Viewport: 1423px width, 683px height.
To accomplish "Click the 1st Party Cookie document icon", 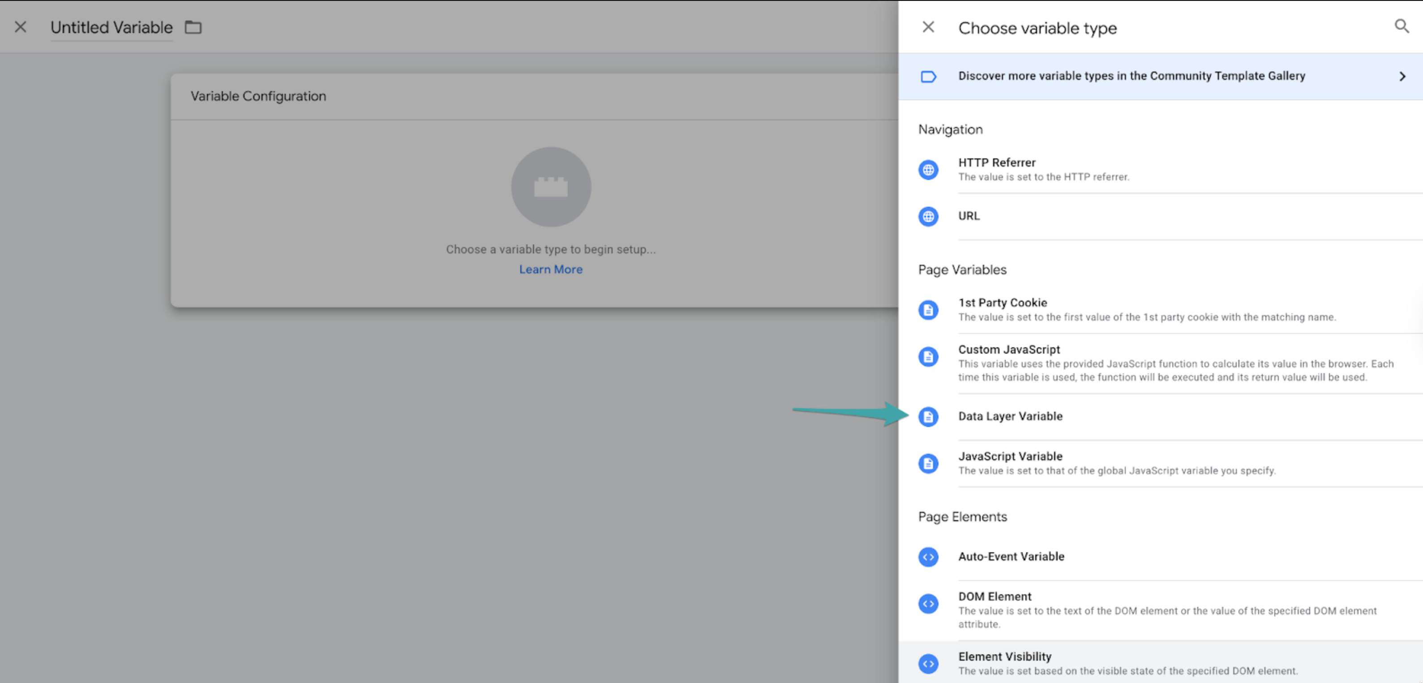I will coord(928,310).
